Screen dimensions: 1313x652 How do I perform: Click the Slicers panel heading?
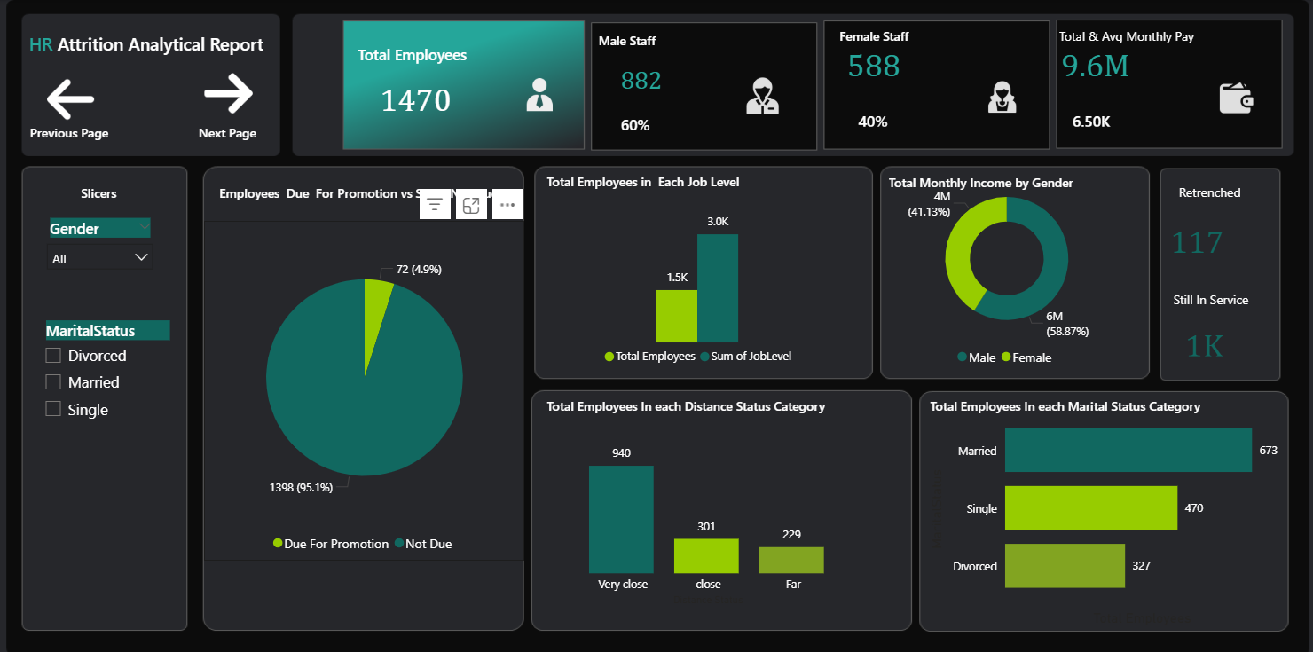(x=98, y=193)
